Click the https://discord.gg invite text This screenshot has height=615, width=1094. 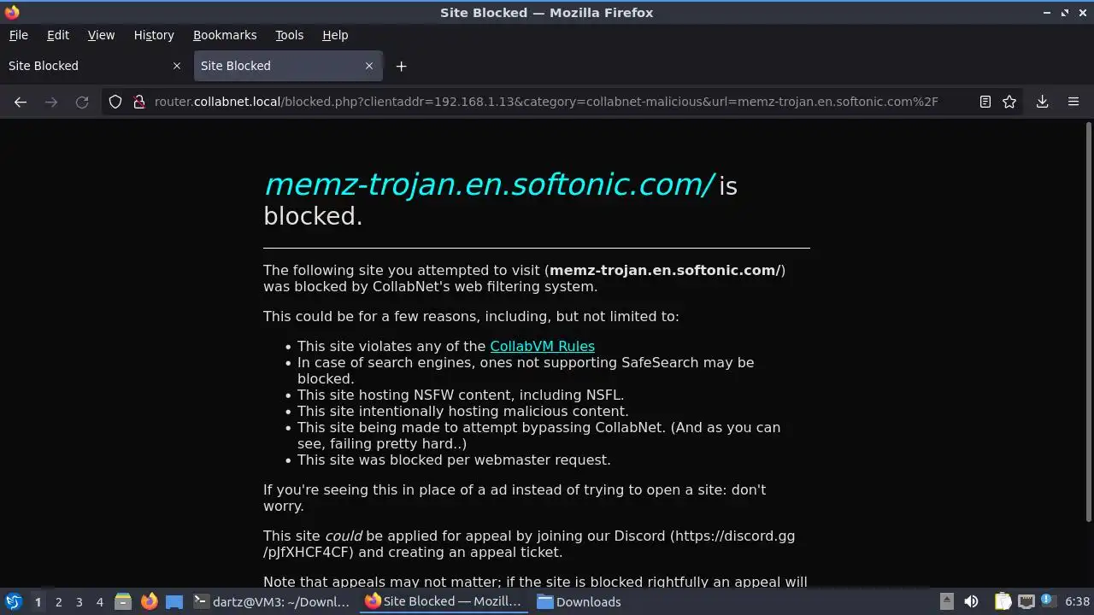[x=735, y=536]
